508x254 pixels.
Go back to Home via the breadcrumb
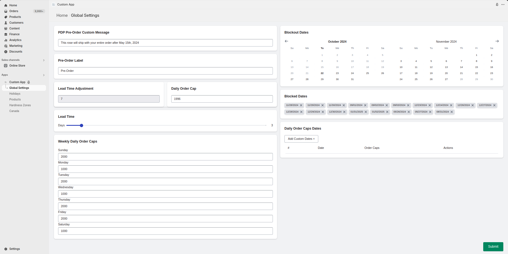62,15
